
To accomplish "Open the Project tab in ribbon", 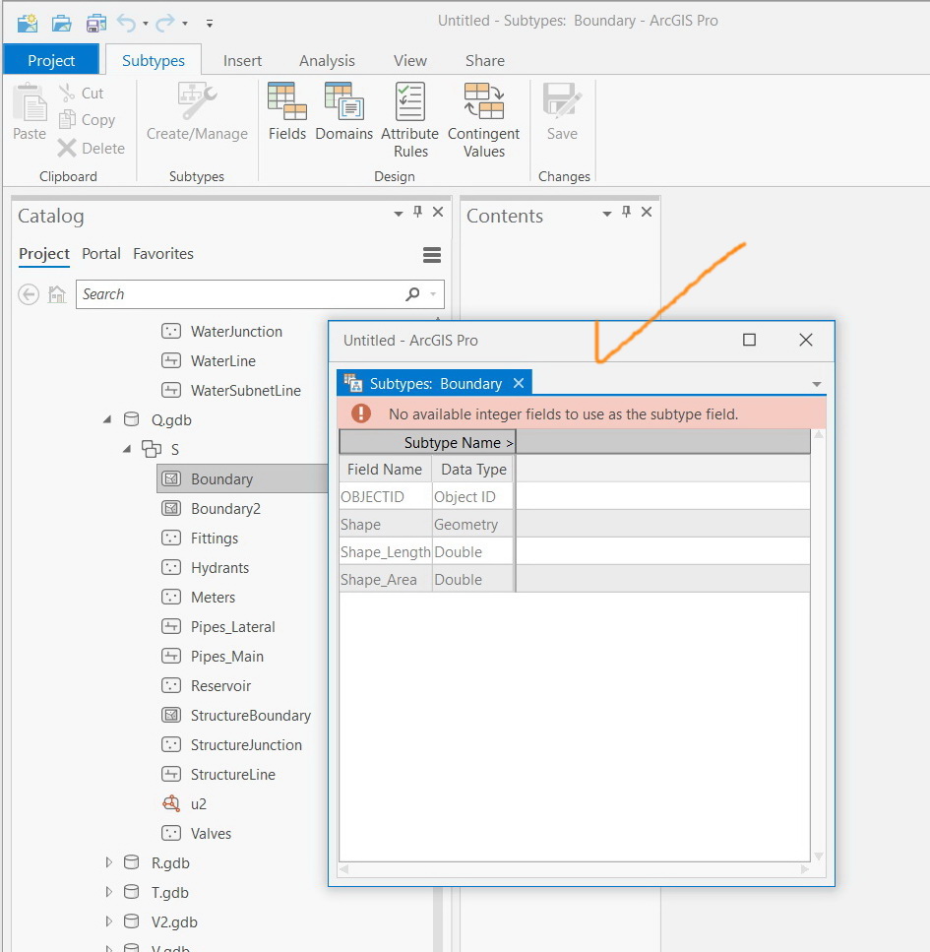I will tap(51, 60).
